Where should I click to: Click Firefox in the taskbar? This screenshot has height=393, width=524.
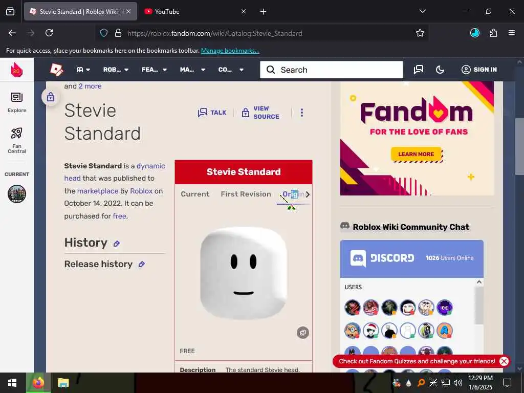point(38,383)
